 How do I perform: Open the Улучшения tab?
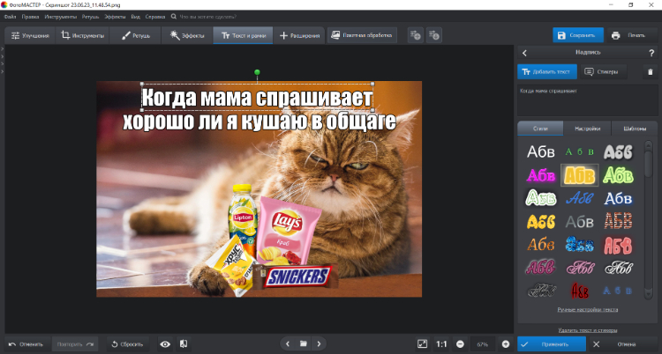click(x=30, y=36)
